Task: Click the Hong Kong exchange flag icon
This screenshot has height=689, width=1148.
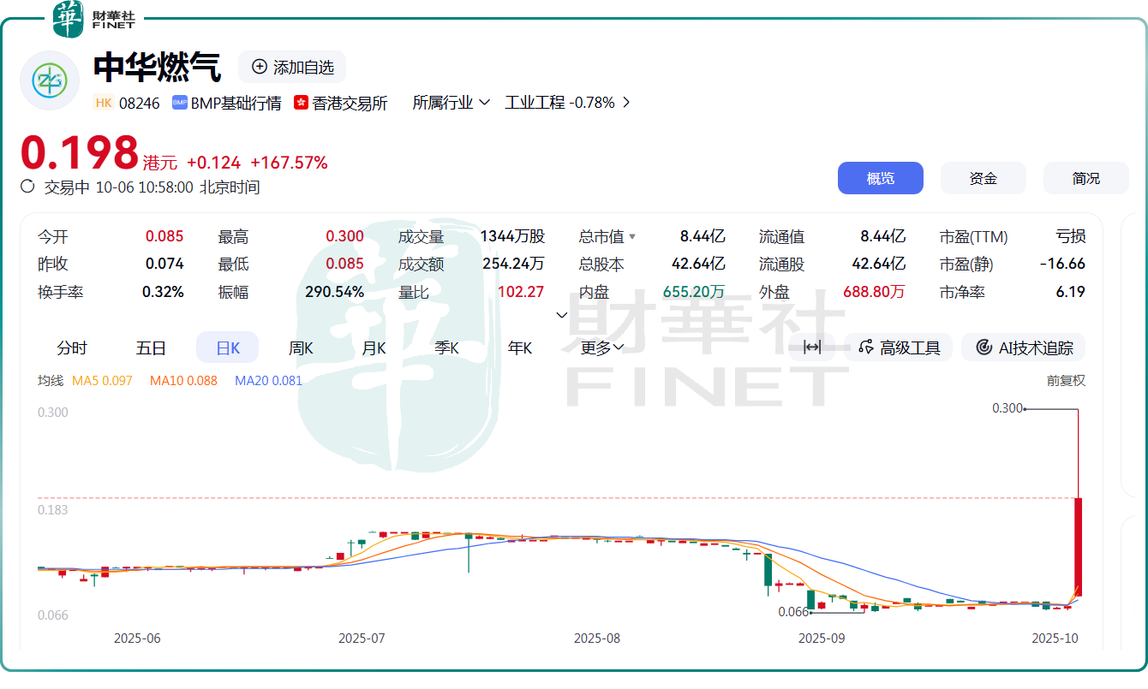Action: pos(301,103)
